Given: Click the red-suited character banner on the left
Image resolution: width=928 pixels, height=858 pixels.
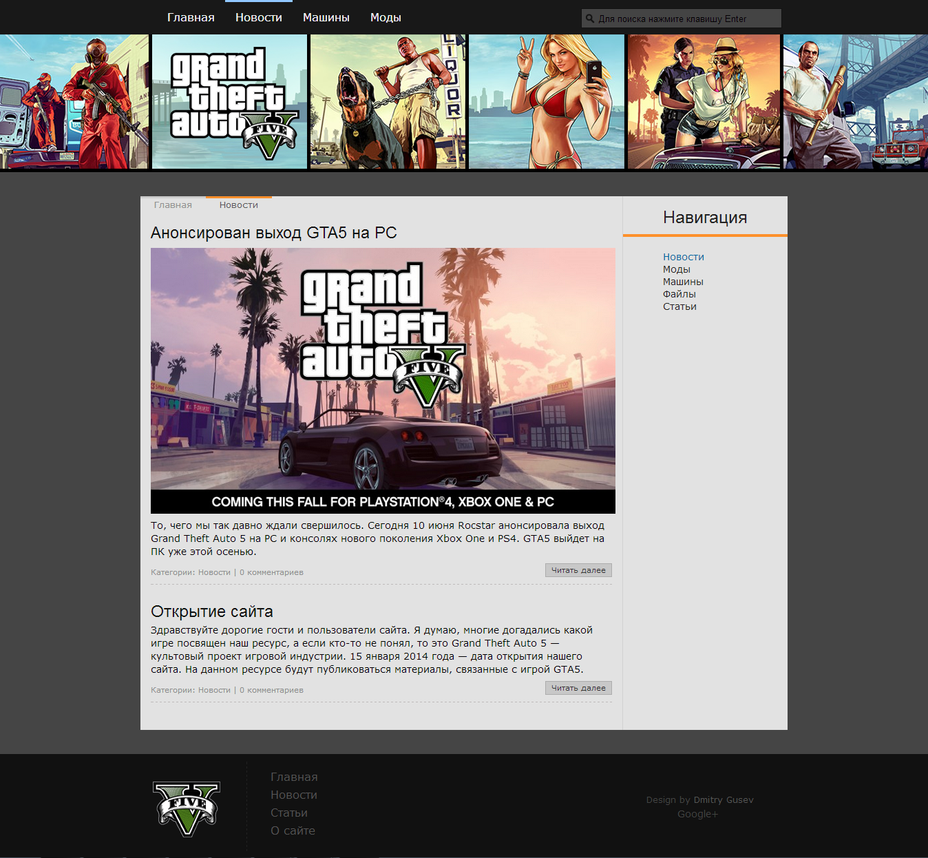Looking at the screenshot, I should tap(74, 101).
